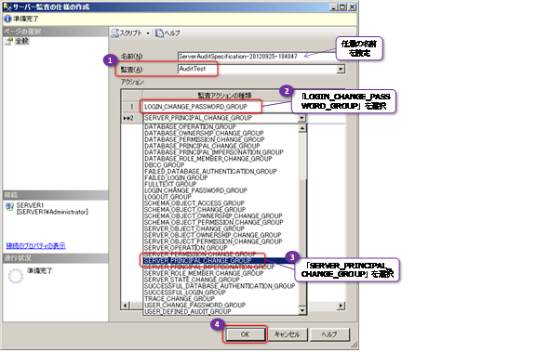Image resolution: width=549 pixels, height=352 pixels.
Task: Click the OK button
Action: (x=245, y=334)
